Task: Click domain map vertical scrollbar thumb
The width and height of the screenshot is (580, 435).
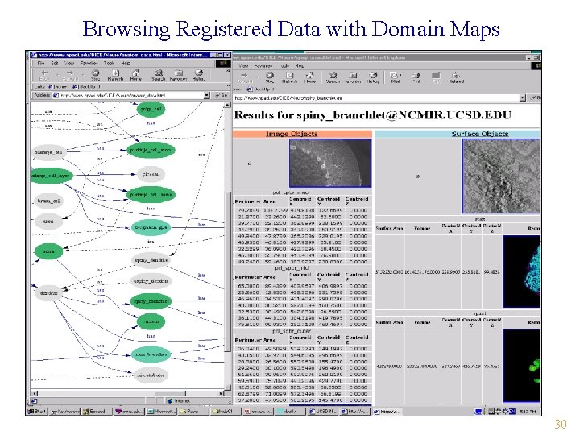Action: (x=227, y=272)
